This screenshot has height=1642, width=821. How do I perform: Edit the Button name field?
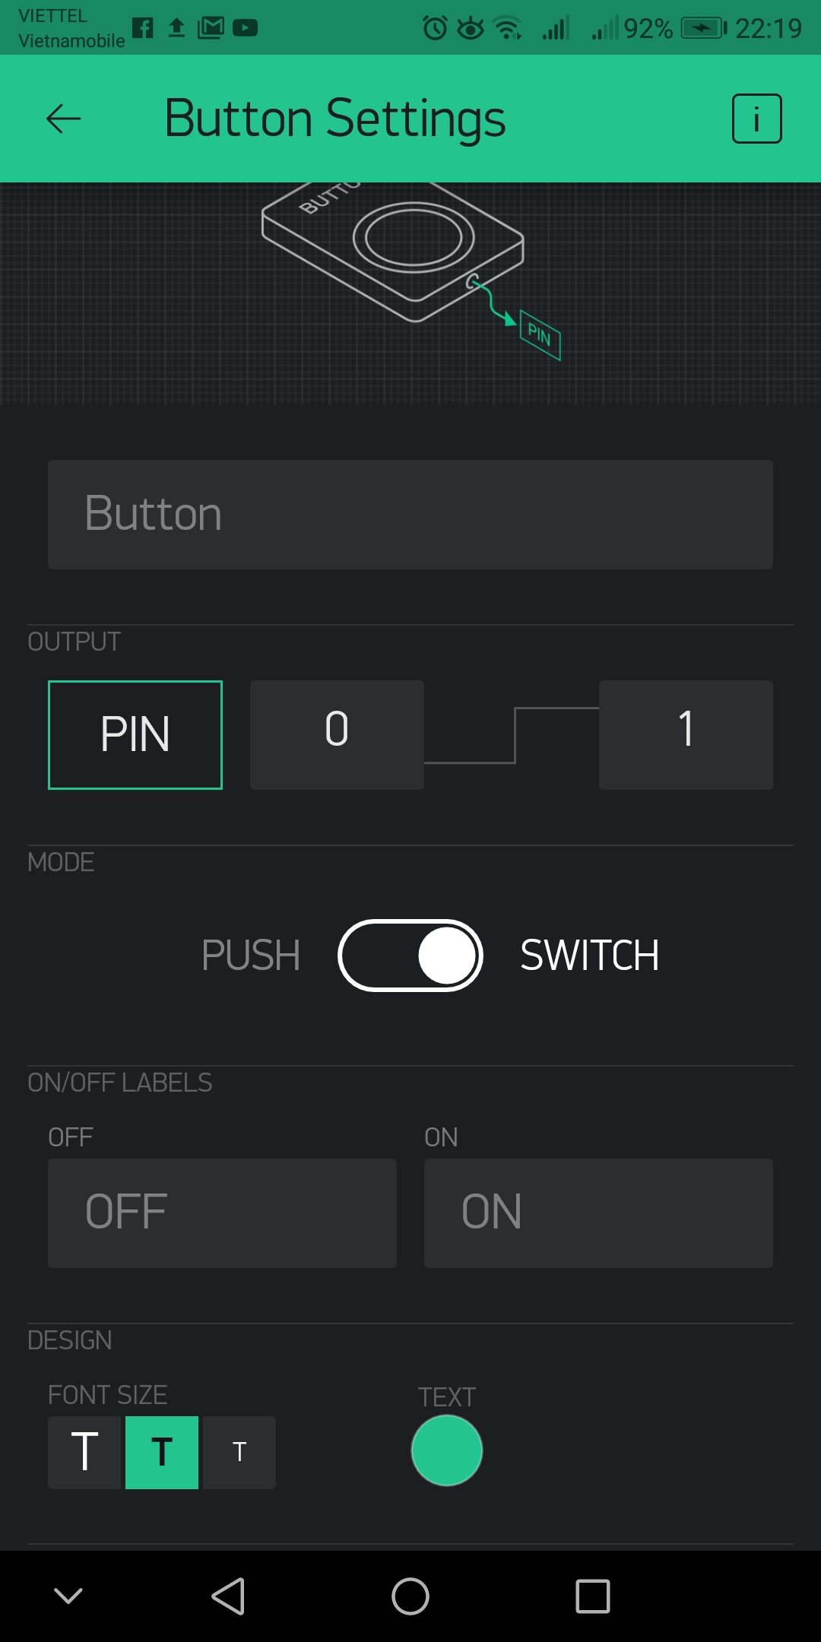click(410, 515)
